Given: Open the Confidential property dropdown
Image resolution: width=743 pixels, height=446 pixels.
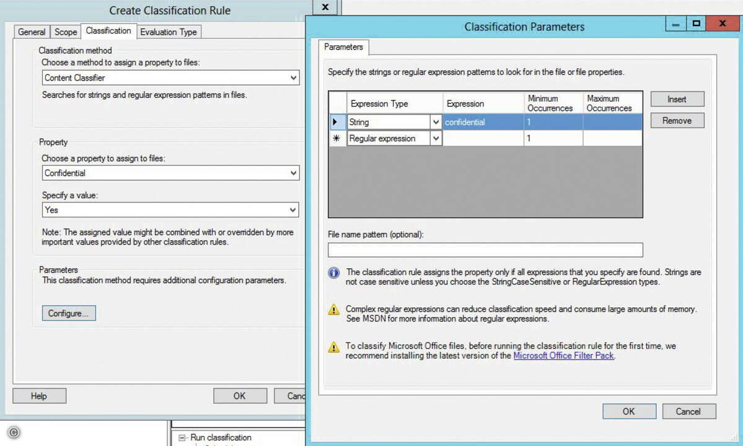Looking at the screenshot, I should coord(293,173).
